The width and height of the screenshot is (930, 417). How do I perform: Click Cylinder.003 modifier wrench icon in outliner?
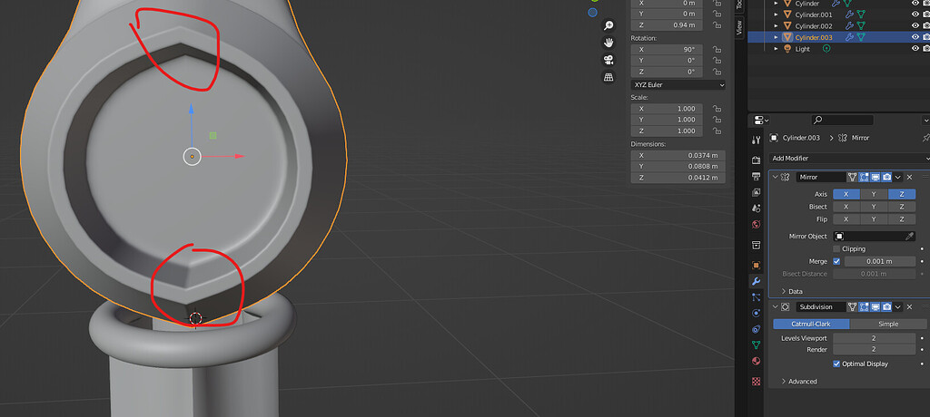point(849,37)
